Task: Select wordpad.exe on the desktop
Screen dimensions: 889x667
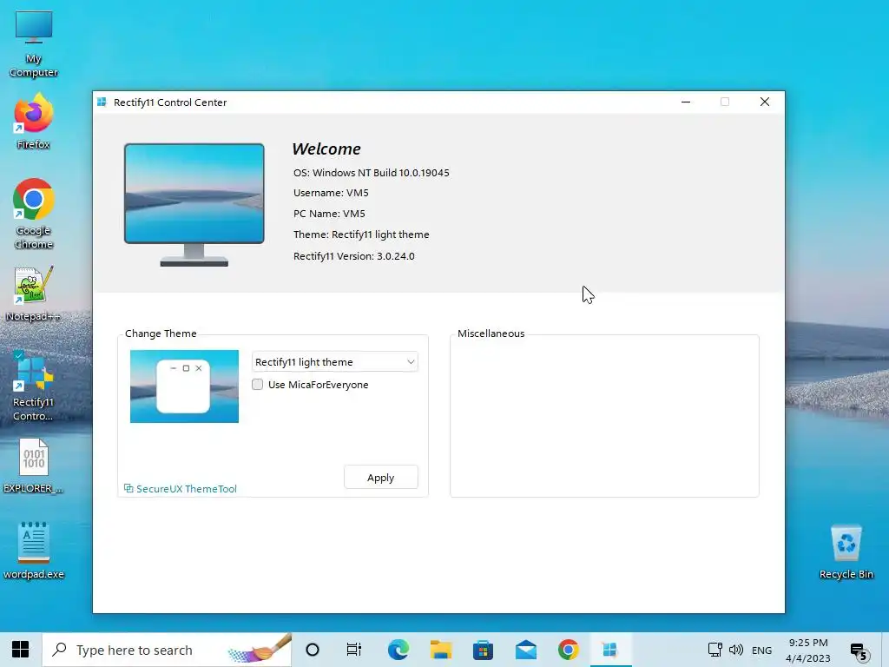Action: pos(34,551)
